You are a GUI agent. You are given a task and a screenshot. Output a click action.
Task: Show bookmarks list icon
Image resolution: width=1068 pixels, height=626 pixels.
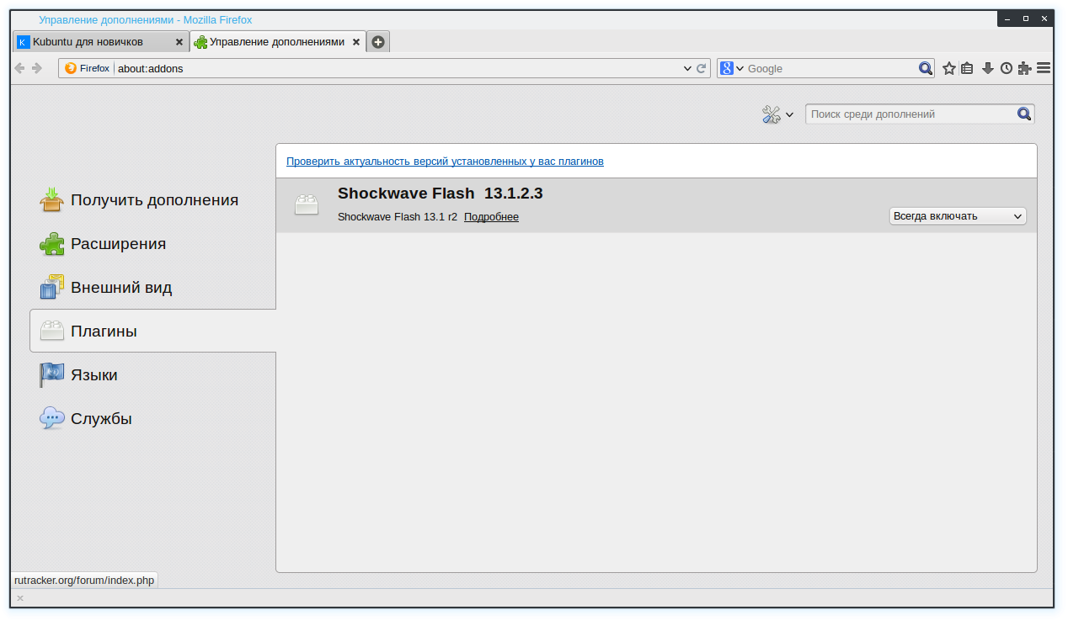967,68
